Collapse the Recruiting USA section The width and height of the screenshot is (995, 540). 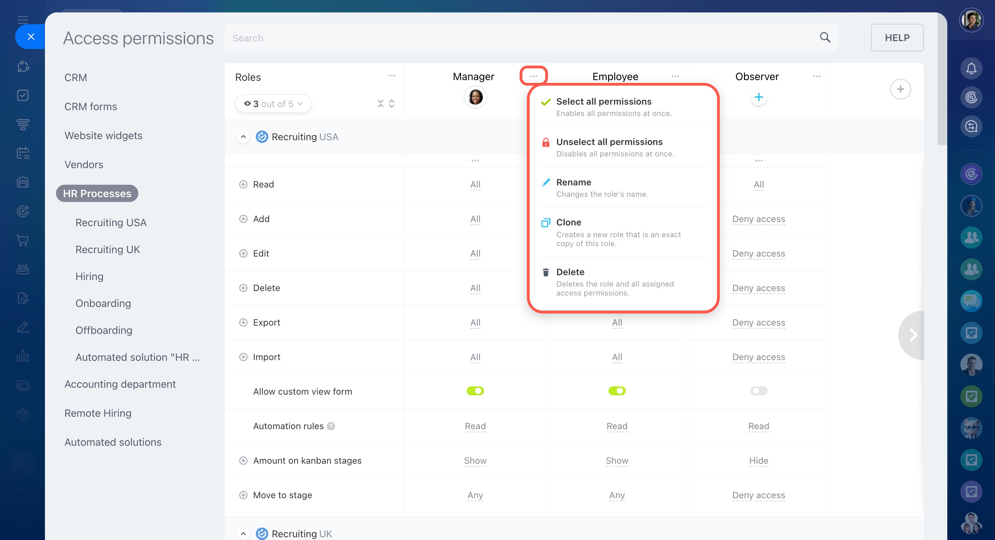[x=243, y=137]
